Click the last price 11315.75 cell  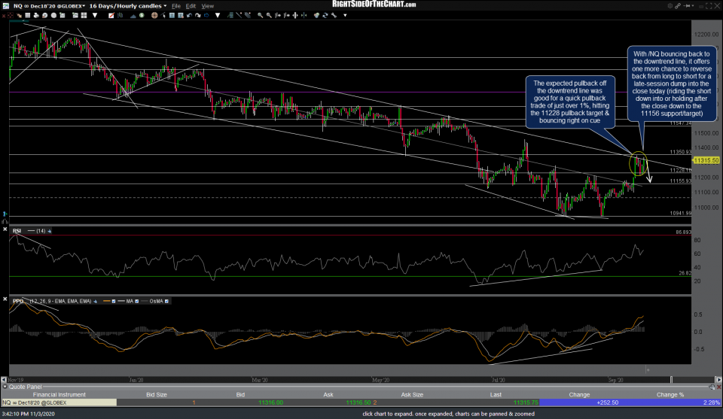point(526,402)
